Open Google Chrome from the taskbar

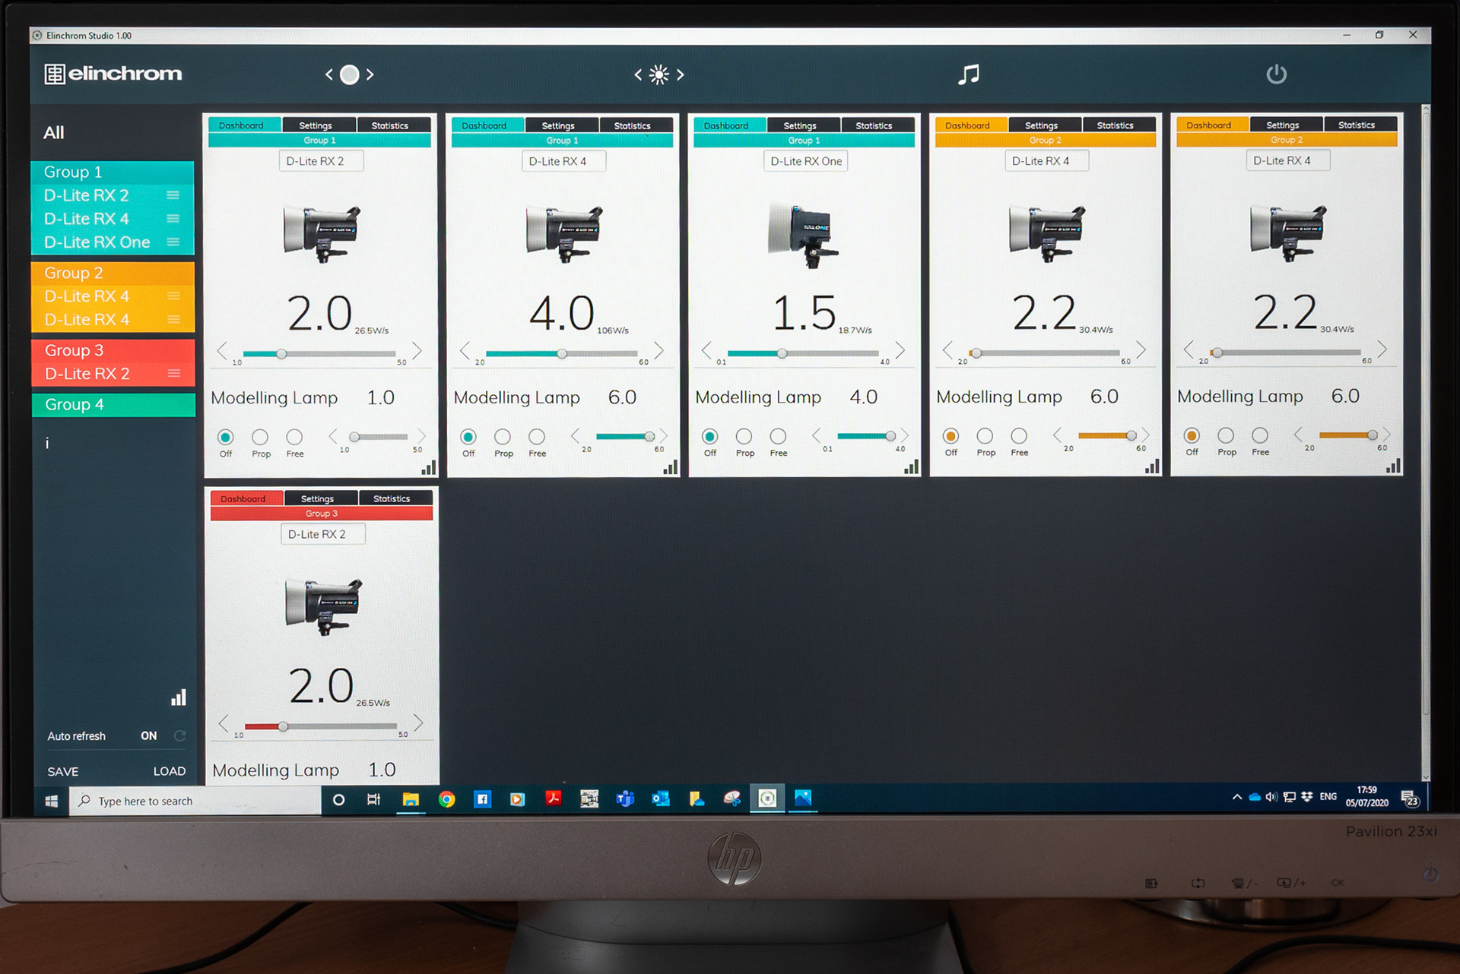click(446, 799)
